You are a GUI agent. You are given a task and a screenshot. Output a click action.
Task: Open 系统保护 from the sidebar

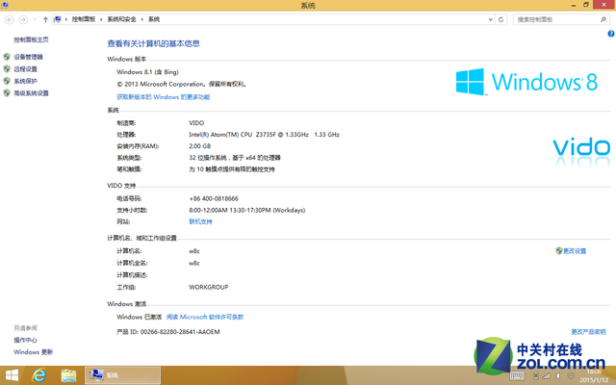[x=26, y=81]
